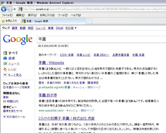Image resolution: width=166 pixels, height=133 pixels.
Task: Click the browser Forward arrow button
Action: (10, 9)
